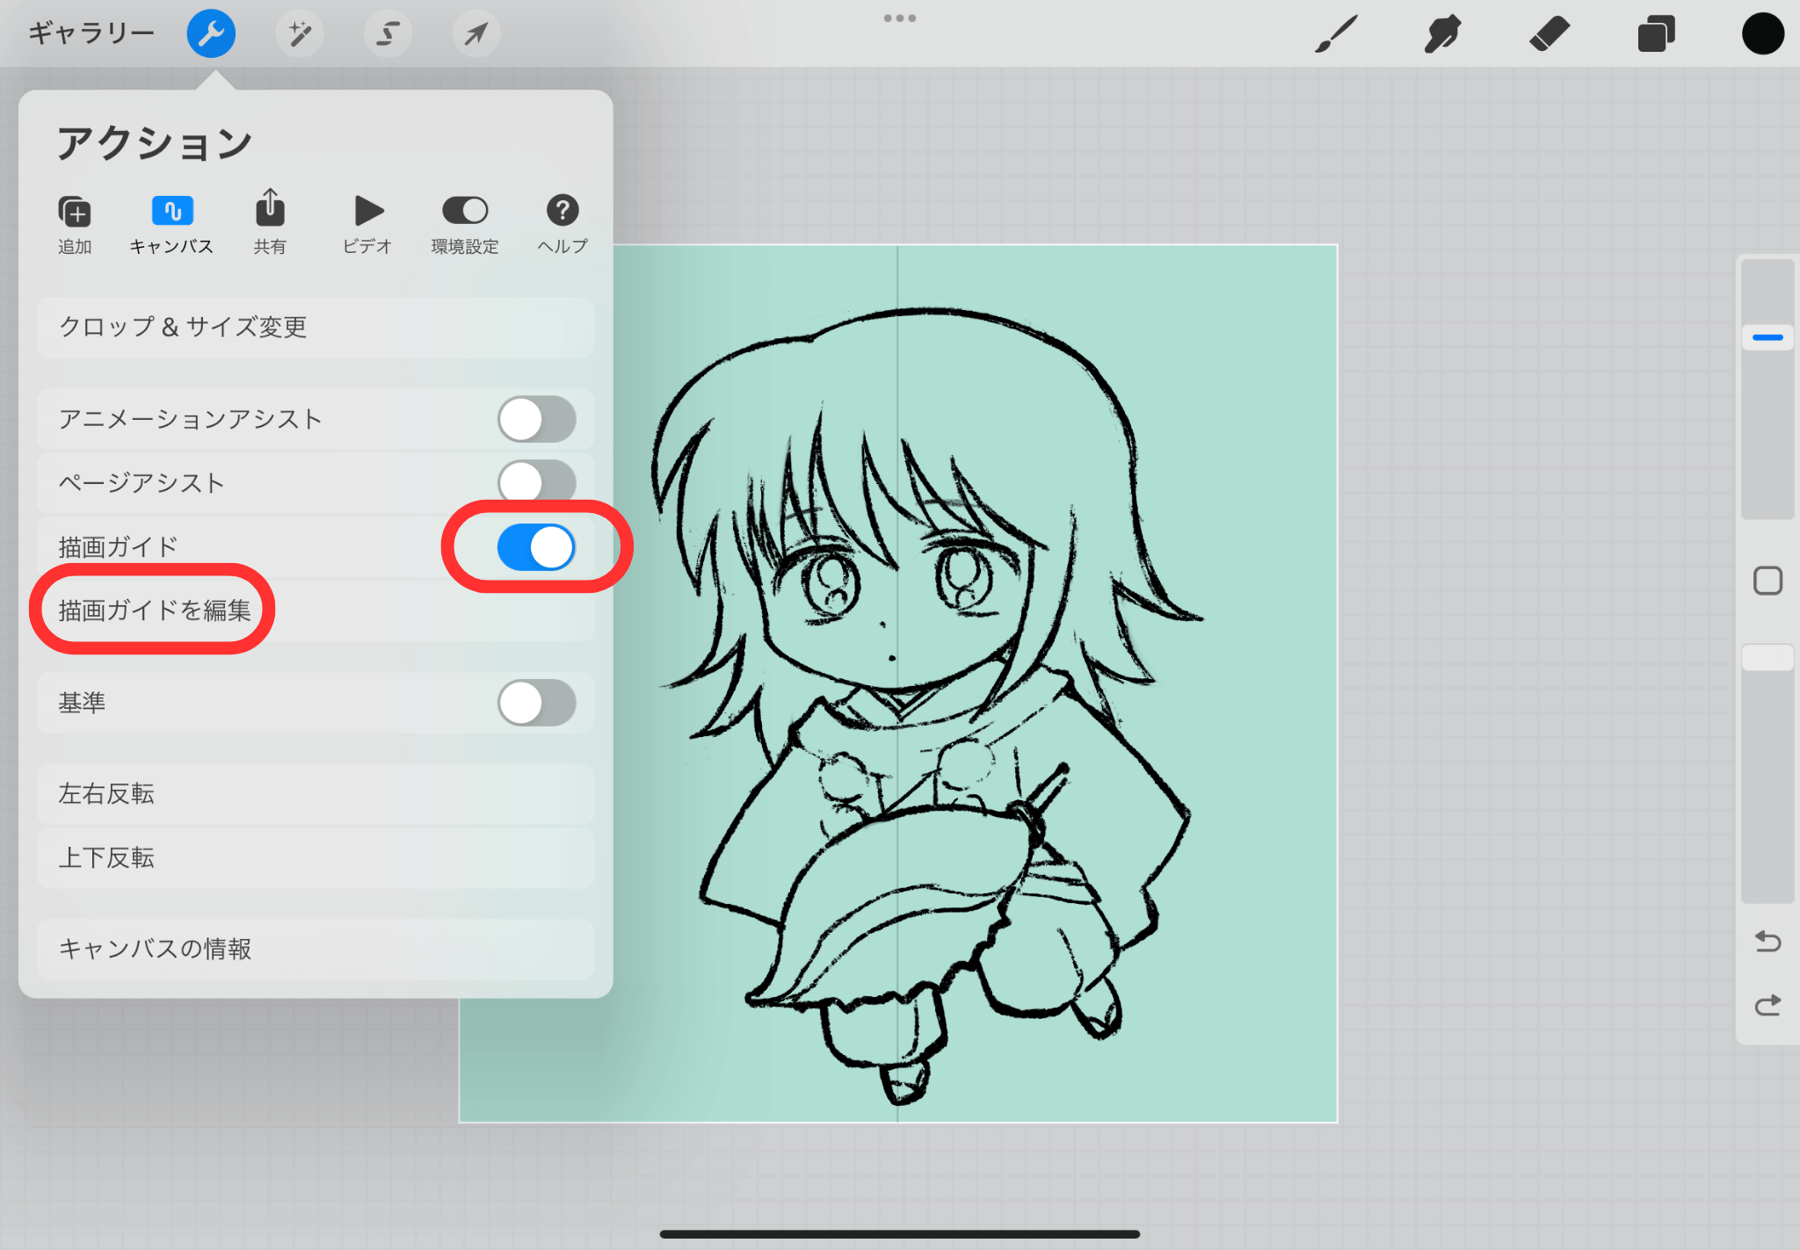Enable the アニメーションアシスト toggle
This screenshot has width=1800, height=1250.
pos(536,420)
